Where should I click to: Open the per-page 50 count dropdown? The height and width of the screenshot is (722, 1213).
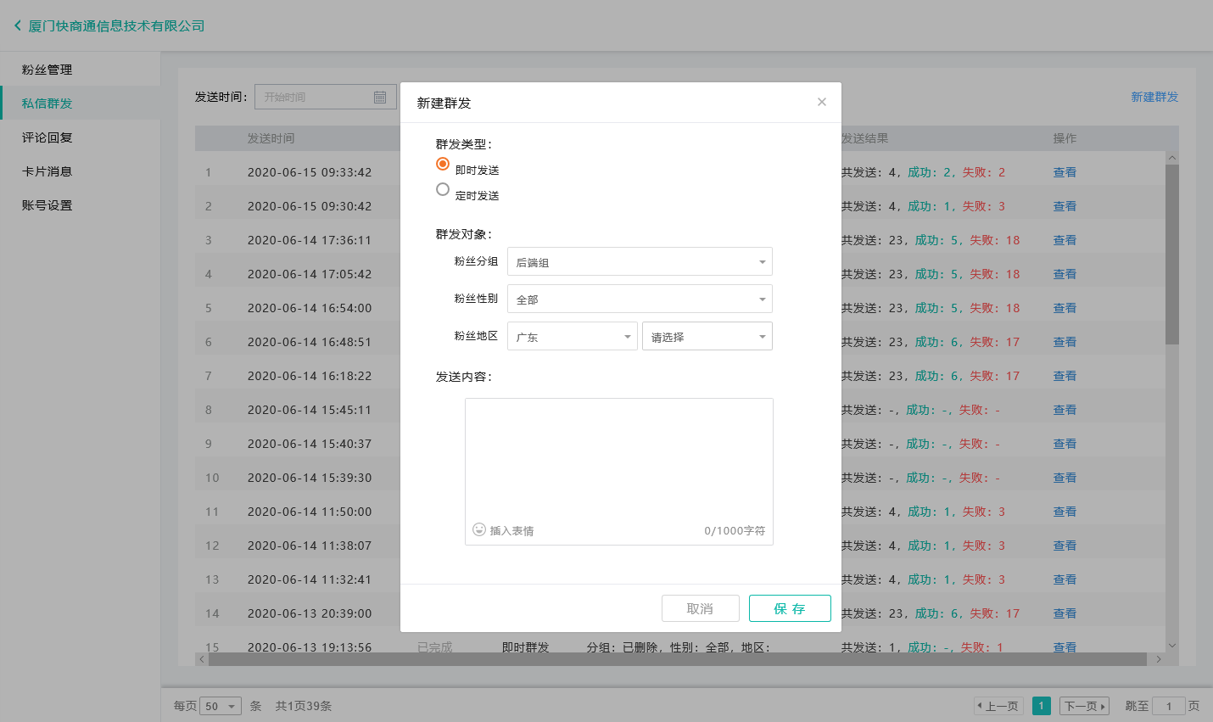221,705
